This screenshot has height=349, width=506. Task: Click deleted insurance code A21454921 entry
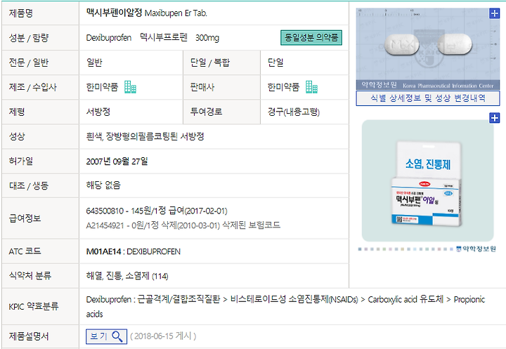click(x=183, y=225)
